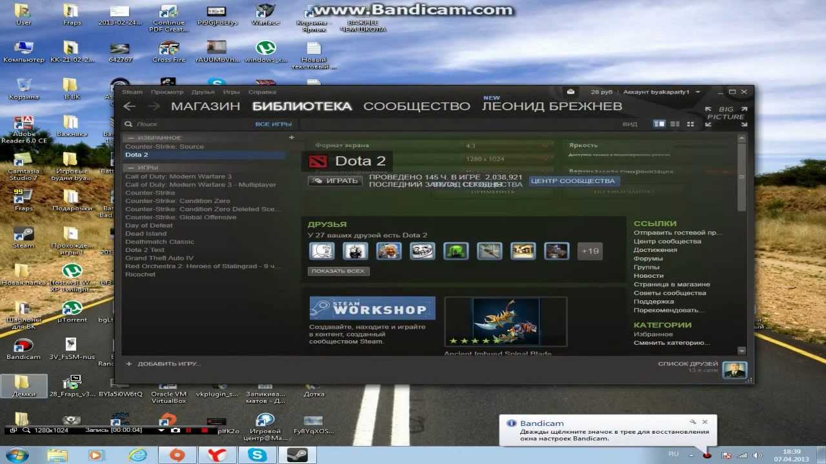The width and height of the screenshot is (826, 464).
Task: Stop the Bandicam recording
Action: (x=205, y=430)
